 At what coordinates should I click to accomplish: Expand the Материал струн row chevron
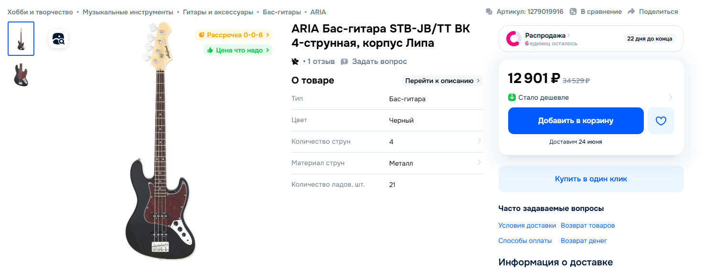479,163
